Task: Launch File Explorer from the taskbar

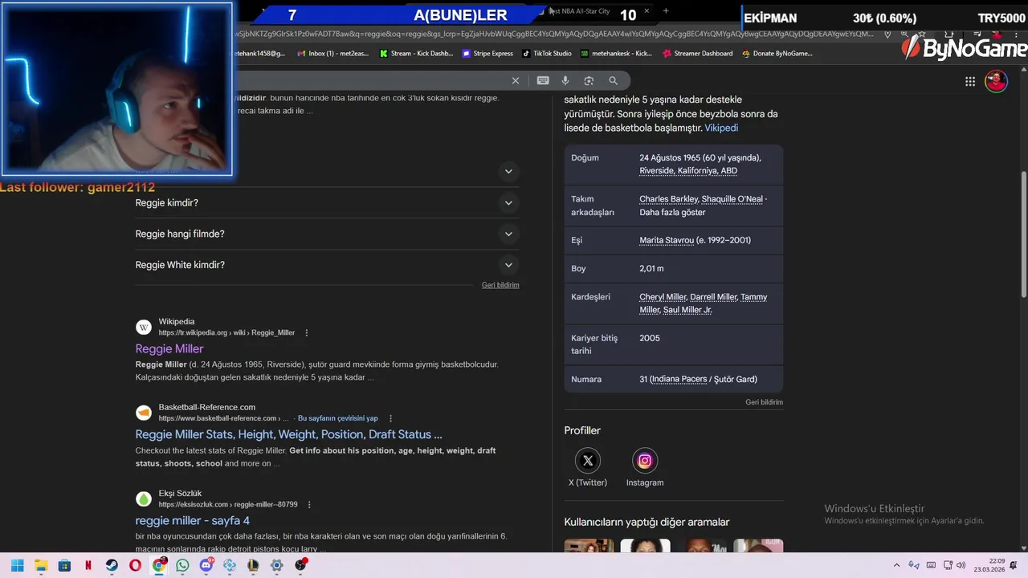Action: pos(41,565)
